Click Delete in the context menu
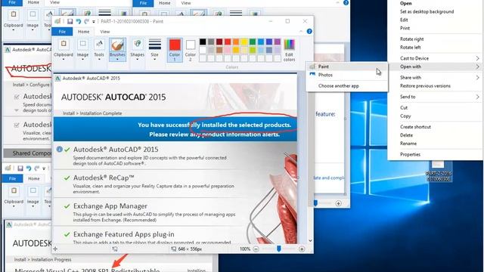 406,135
